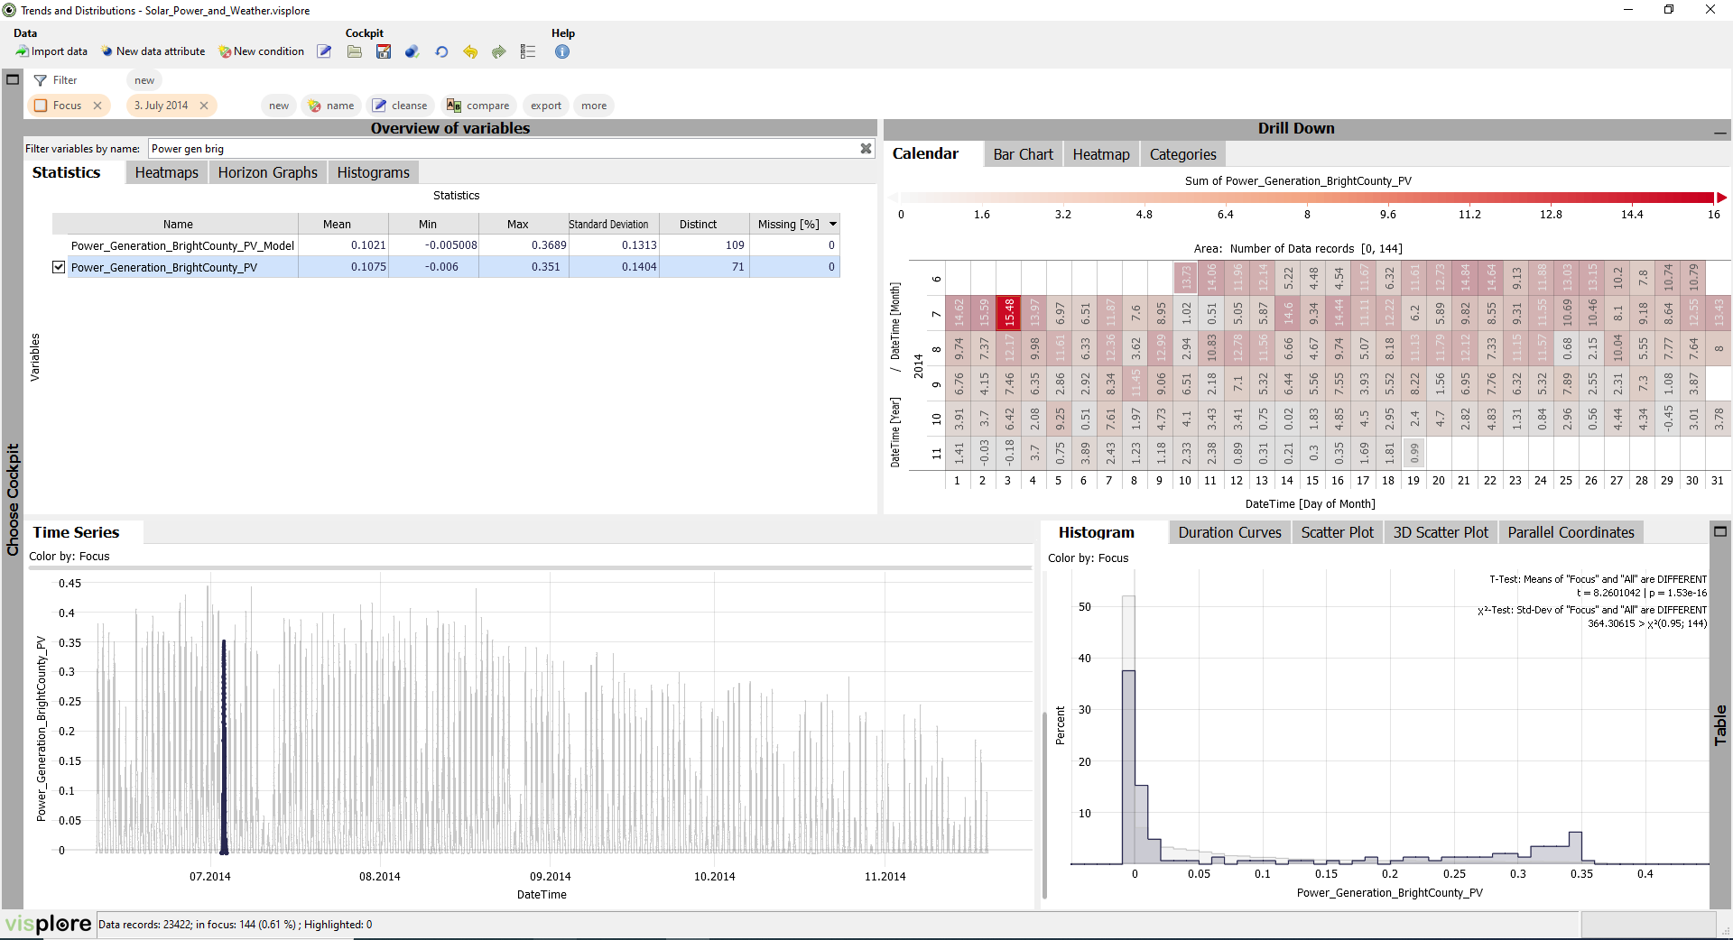Image resolution: width=1733 pixels, height=940 pixels.
Task: Toggle the Focus checkbox in filter bar
Action: click(41, 106)
